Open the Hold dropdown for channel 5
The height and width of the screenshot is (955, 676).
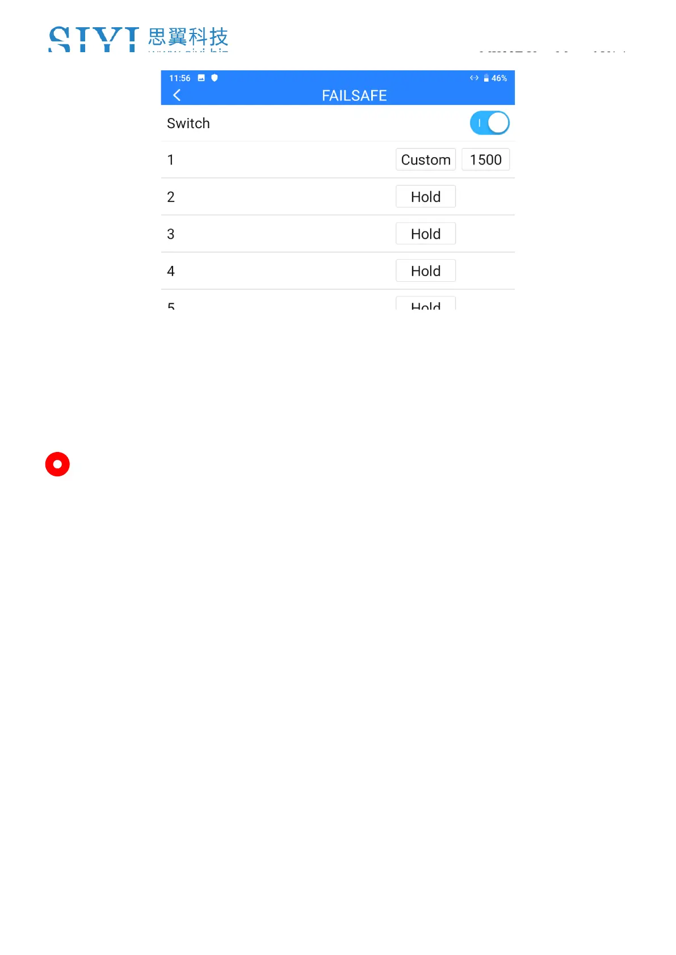(426, 305)
